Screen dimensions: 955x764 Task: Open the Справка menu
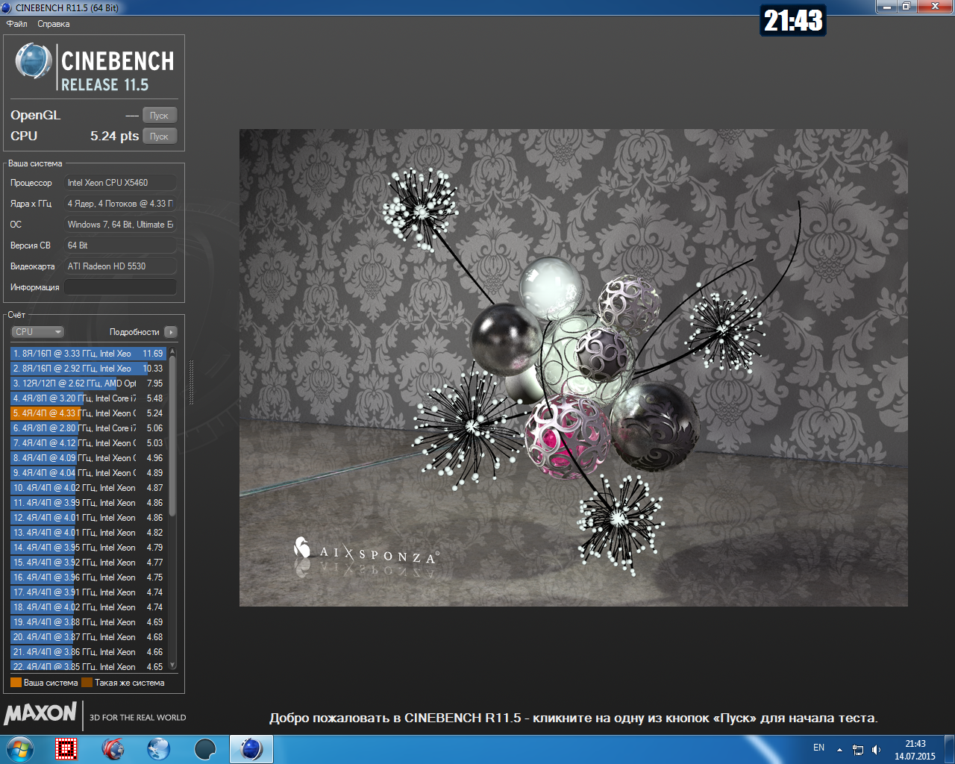(54, 24)
